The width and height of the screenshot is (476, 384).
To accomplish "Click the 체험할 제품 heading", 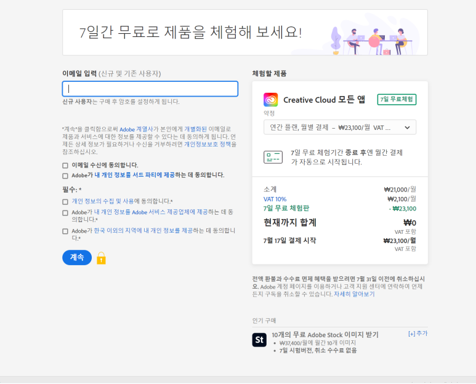I will (269, 73).
